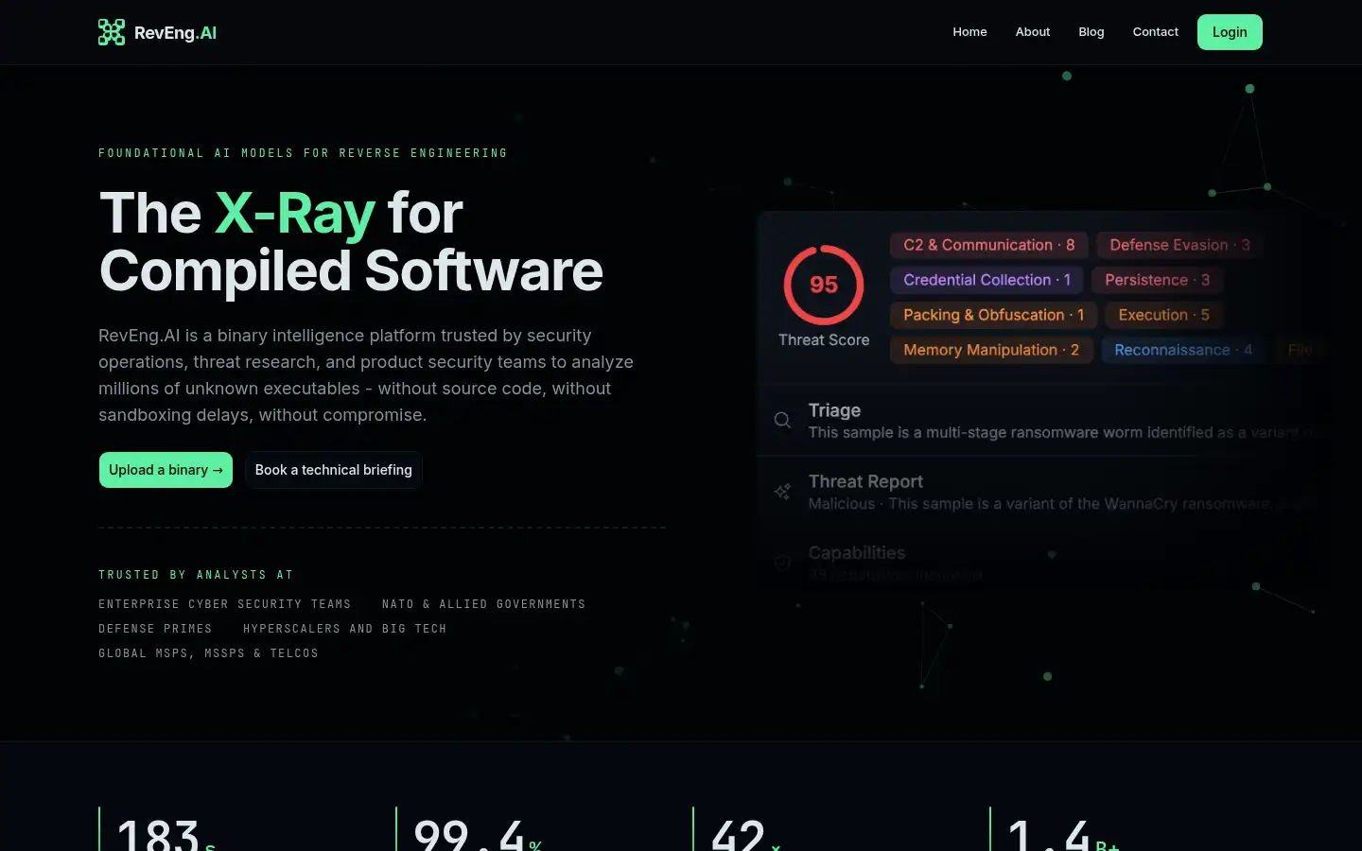Click Global MSPs, MSSPs & Telcos text
Viewport: 1362px width, 851px height.
(208, 653)
